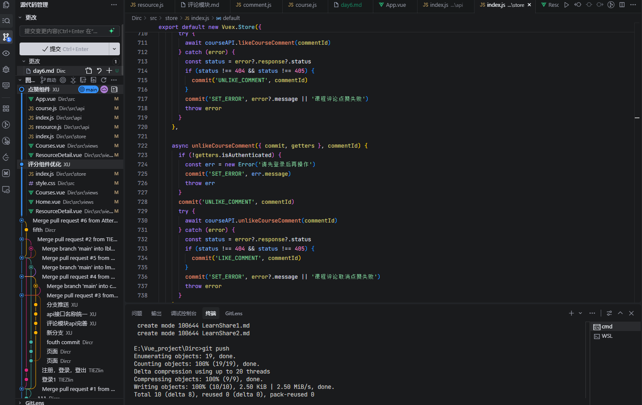Create new terminal with plus icon
Screen dimensions: 642x405
[x=571, y=313]
